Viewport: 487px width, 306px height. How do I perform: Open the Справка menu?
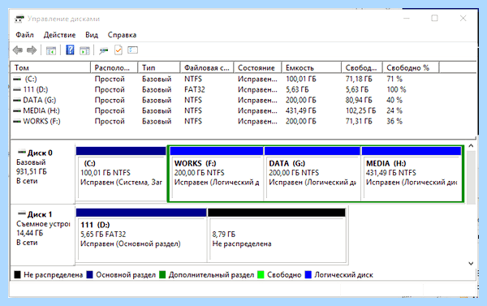122,35
